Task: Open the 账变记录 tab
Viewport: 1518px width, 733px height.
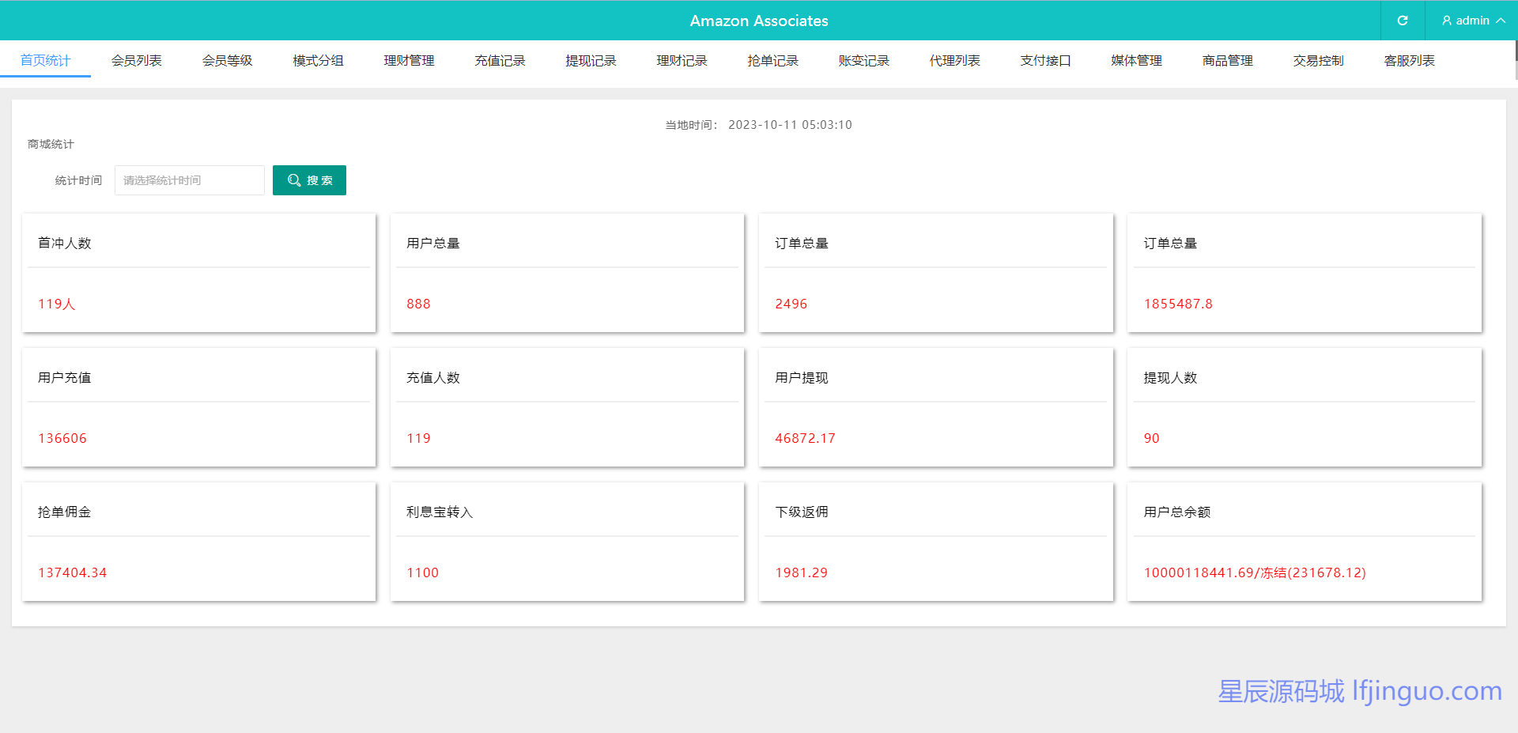Action: click(x=863, y=61)
